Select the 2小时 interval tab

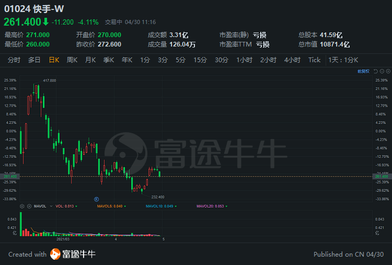(x=268, y=60)
